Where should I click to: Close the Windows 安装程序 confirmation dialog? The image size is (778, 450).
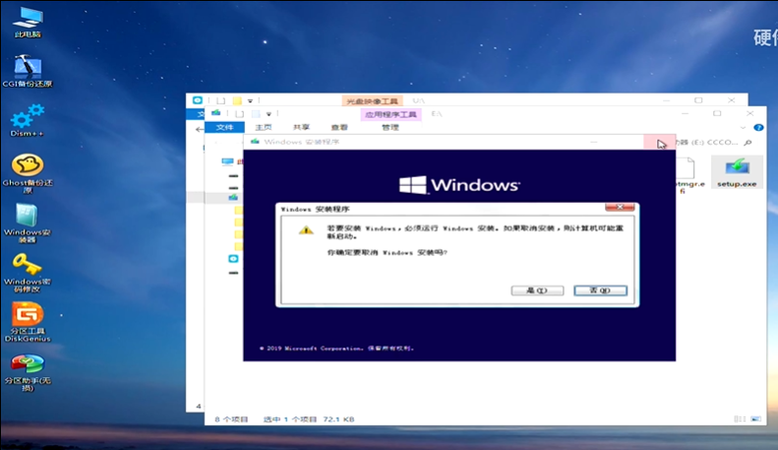620,207
